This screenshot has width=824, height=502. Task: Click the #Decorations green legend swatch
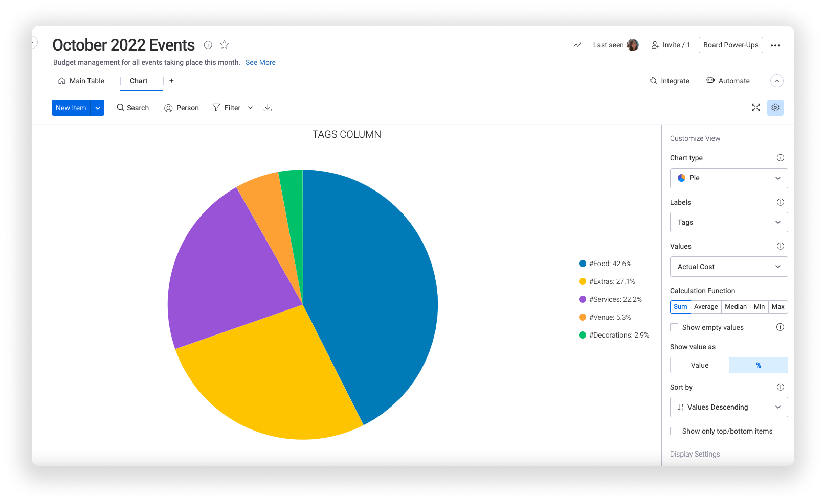(x=583, y=335)
